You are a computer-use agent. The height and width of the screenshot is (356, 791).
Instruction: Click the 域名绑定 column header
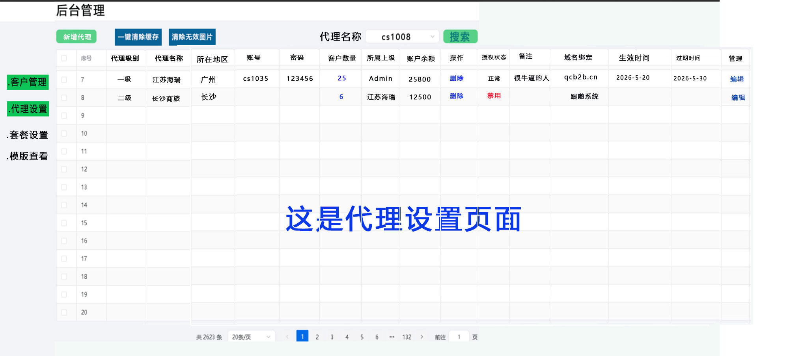[x=578, y=57]
